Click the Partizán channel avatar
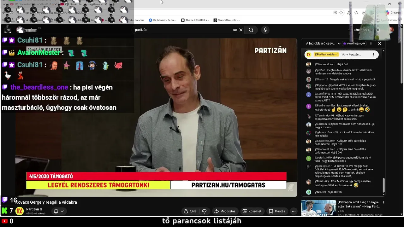 20,211
